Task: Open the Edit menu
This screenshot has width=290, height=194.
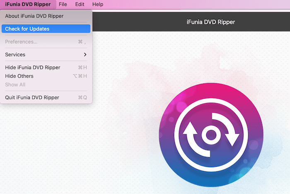Action: 80,4
